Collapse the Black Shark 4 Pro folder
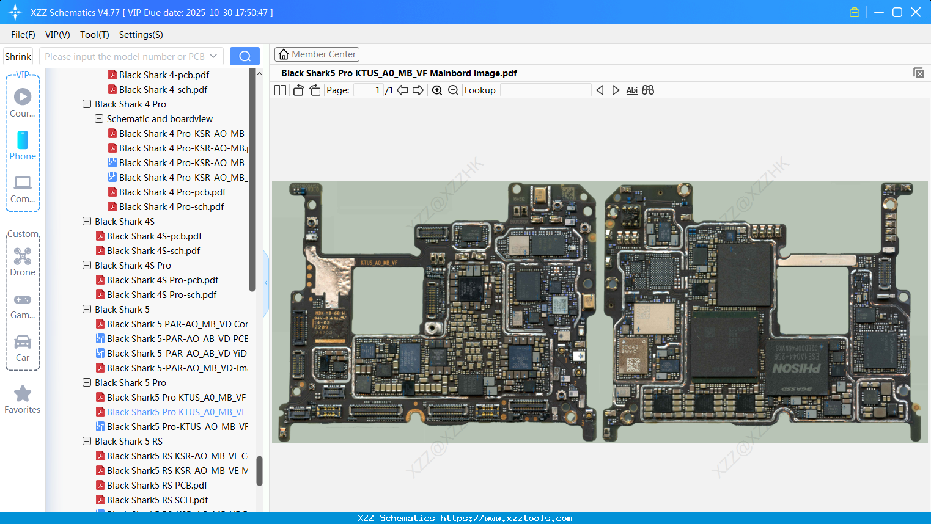The height and width of the screenshot is (524, 931). pos(87,104)
